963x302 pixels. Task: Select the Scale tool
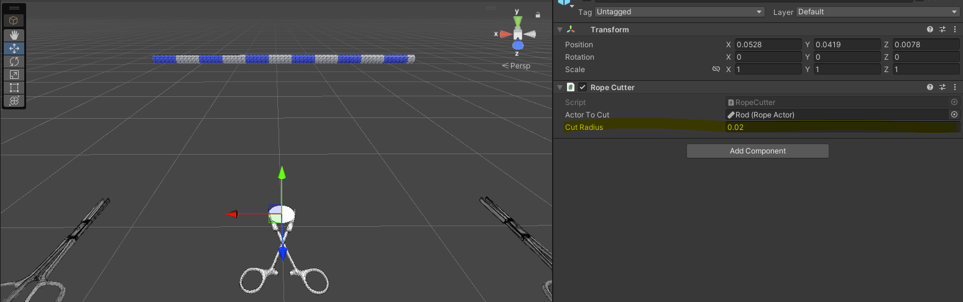click(14, 75)
